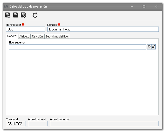
Task: Click the Creado el label
Action: click(x=12, y=119)
